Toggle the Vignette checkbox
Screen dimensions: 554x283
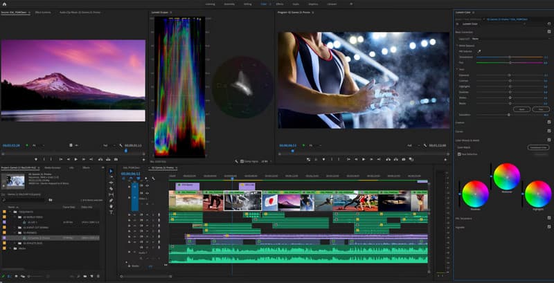(x=549, y=226)
